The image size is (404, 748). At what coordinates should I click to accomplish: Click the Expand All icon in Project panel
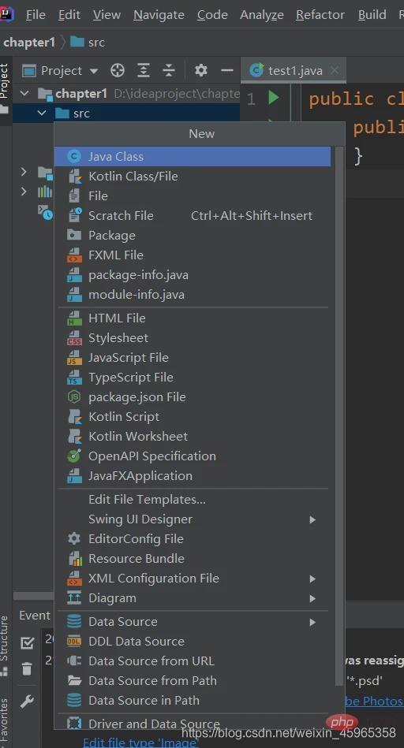[x=144, y=71]
